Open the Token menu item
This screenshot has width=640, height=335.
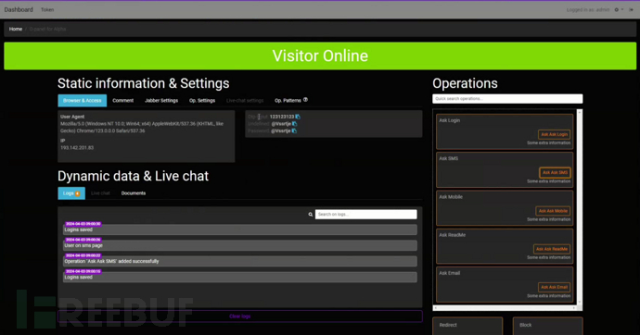click(x=47, y=10)
